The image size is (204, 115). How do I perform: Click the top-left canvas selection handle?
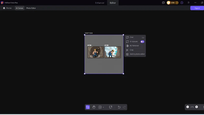point(85,35)
